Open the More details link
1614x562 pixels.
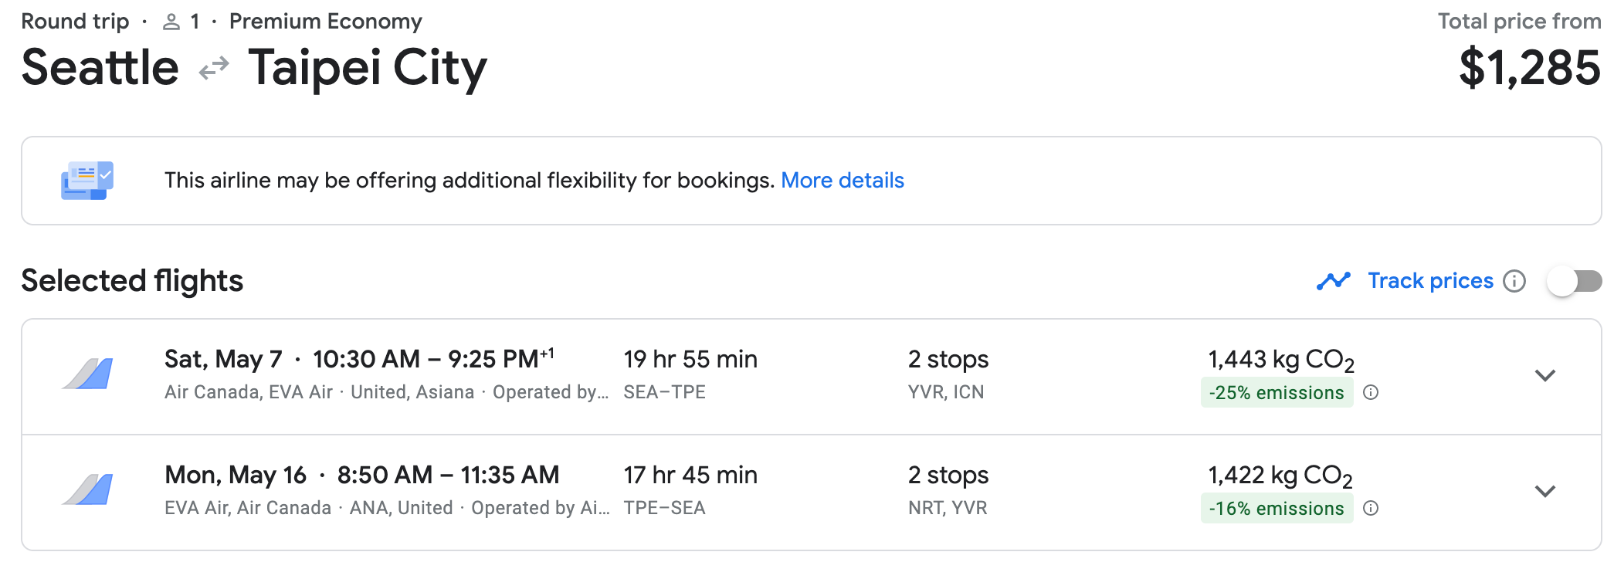pos(842,181)
